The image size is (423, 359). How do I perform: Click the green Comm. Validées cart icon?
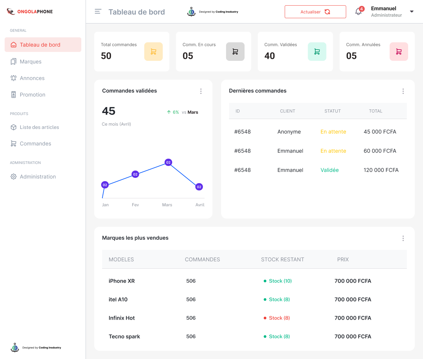pyautogui.click(x=317, y=52)
